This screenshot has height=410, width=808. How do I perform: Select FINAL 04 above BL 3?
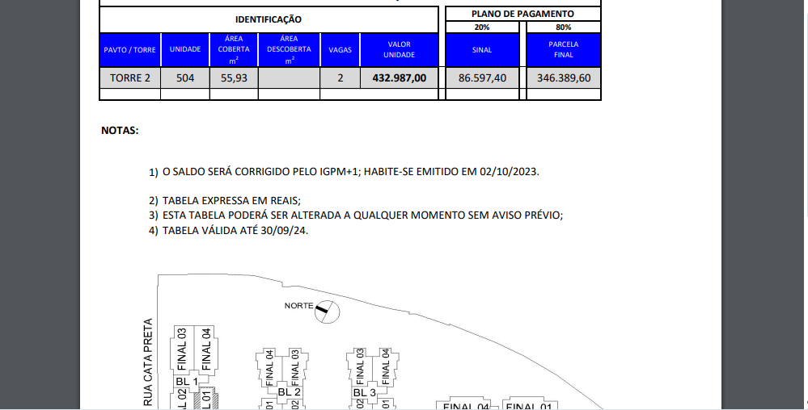[385, 366]
